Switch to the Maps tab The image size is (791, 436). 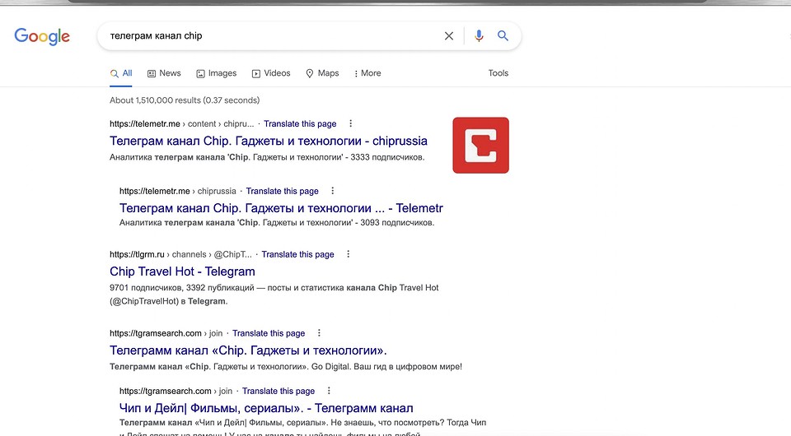point(322,73)
